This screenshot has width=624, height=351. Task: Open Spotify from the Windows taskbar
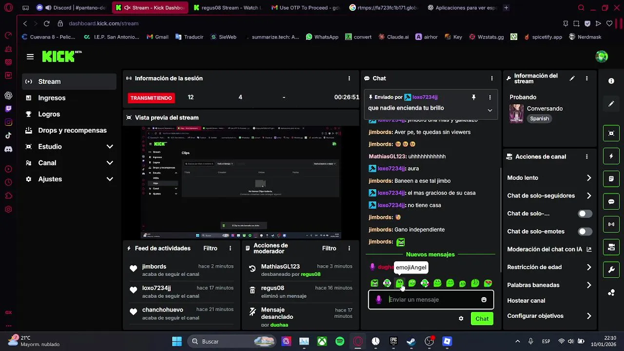pos(340,341)
